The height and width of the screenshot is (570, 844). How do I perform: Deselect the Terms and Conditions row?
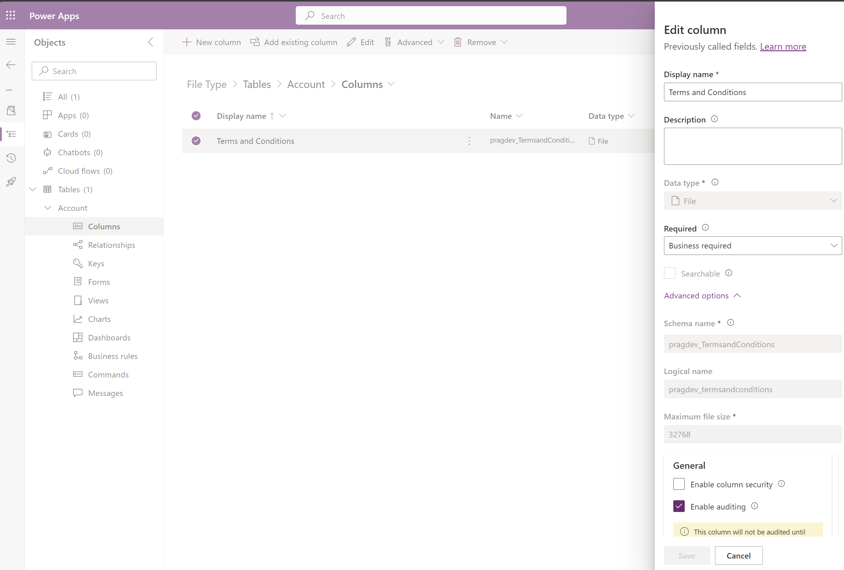(x=196, y=141)
